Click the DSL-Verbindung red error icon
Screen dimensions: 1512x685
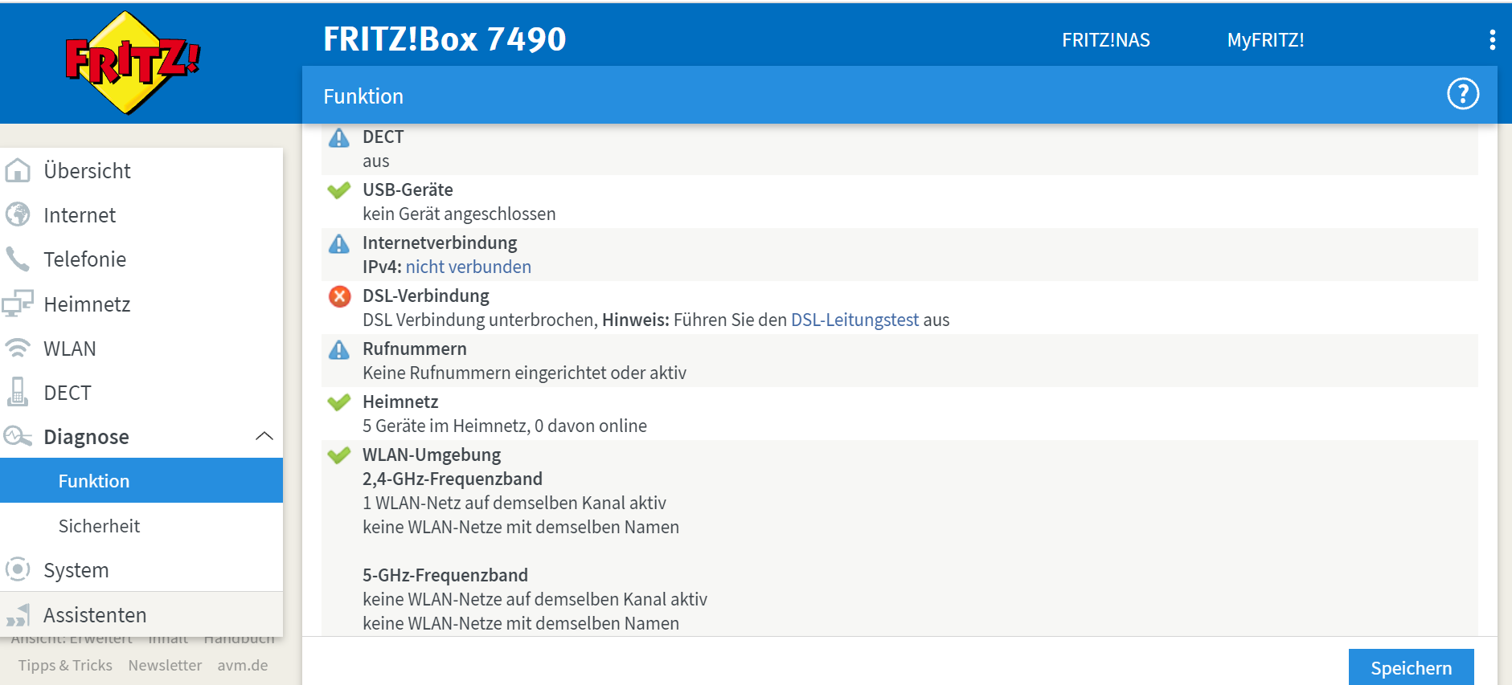point(340,296)
